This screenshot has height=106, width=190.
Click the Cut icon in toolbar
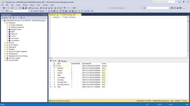(x=55, y=8)
